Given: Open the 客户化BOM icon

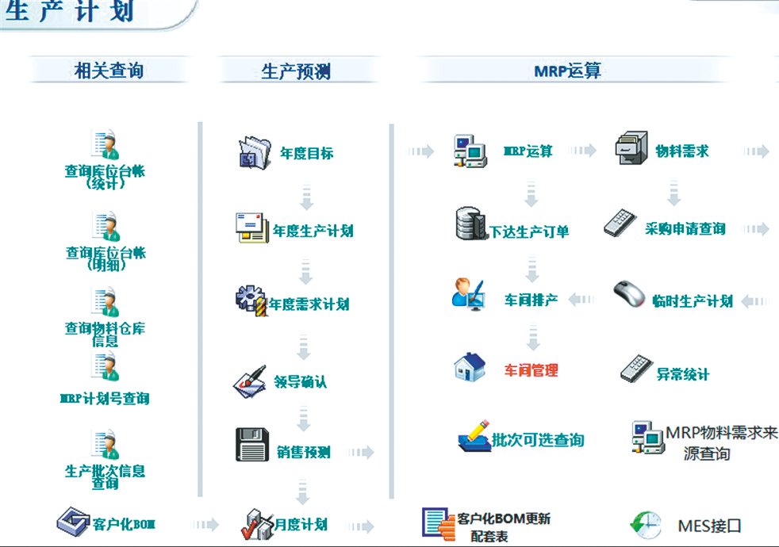Looking at the screenshot, I should pyautogui.click(x=73, y=521).
